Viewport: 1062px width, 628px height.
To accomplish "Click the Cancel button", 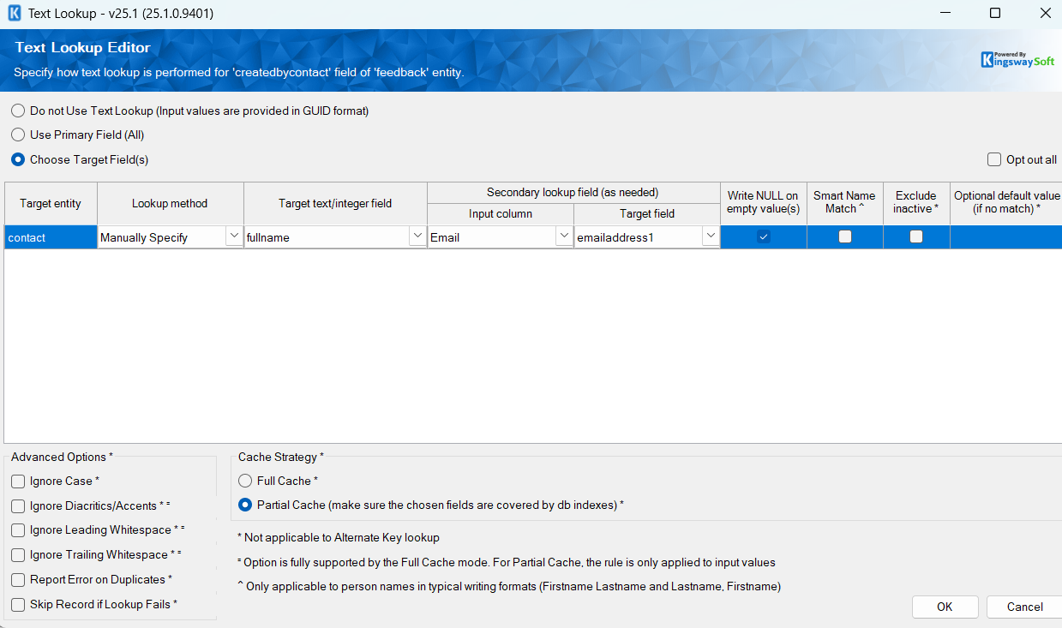I will (x=1024, y=607).
